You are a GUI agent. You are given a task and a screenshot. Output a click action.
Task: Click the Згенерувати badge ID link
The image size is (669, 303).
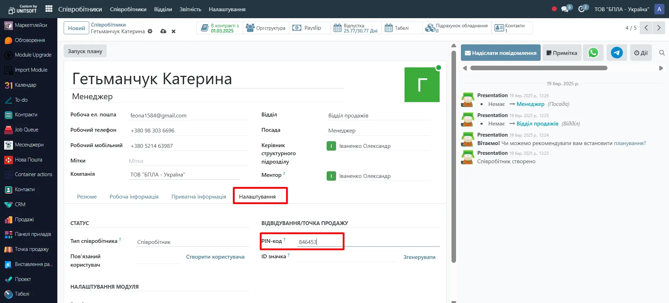tap(419, 257)
